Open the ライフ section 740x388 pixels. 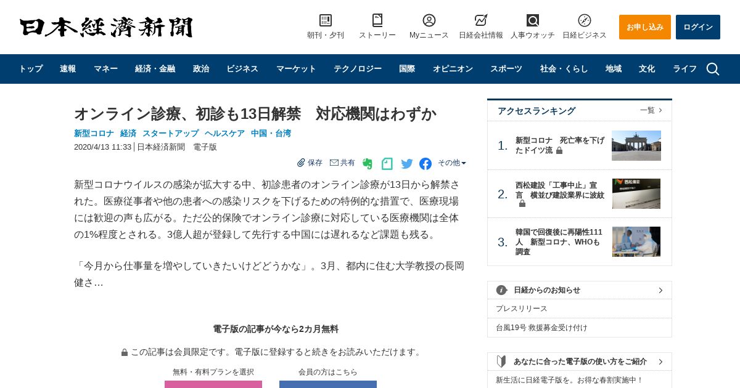[684, 69]
